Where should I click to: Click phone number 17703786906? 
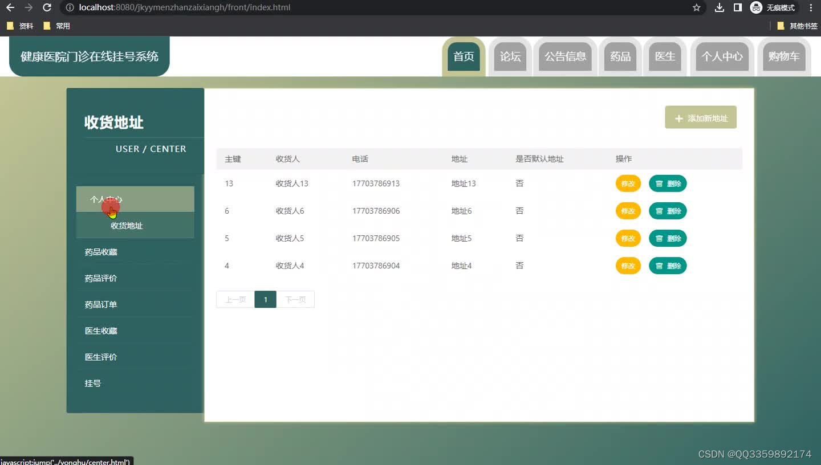coord(376,211)
